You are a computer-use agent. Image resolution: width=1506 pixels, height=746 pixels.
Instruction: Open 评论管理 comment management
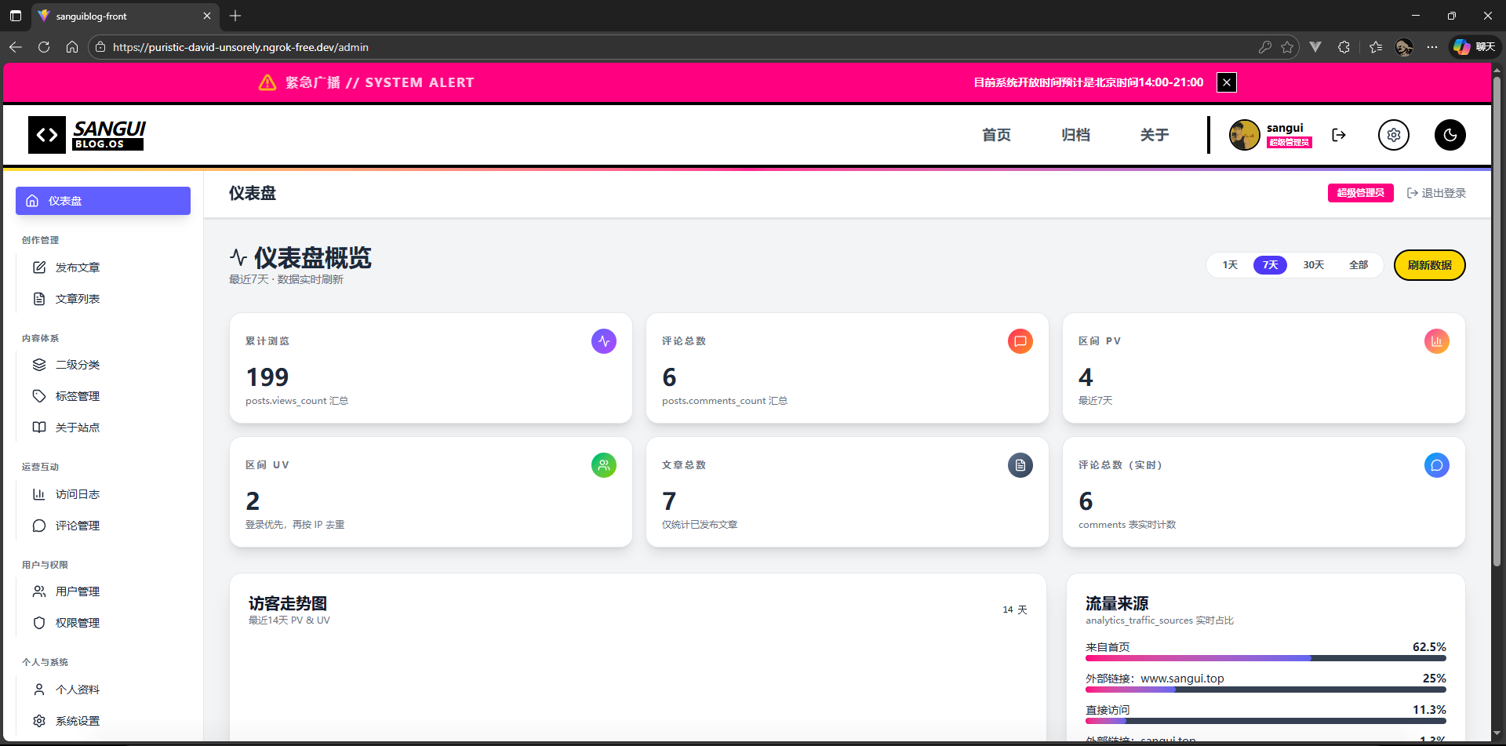pyautogui.click(x=77, y=526)
